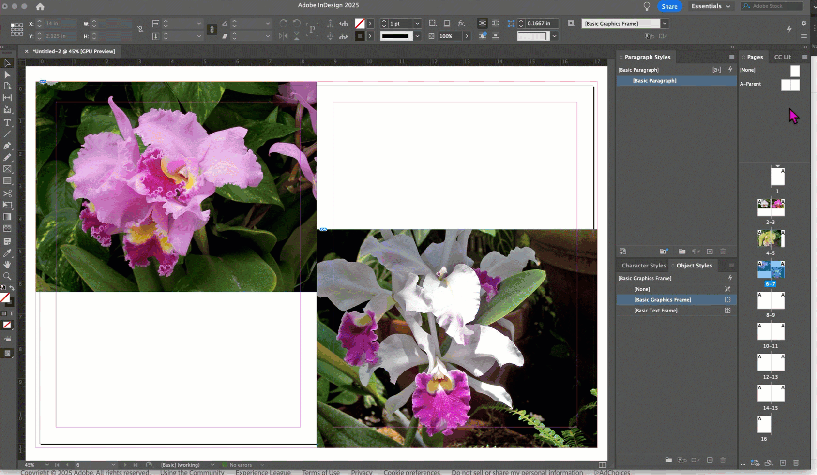Click the Share button

point(669,6)
